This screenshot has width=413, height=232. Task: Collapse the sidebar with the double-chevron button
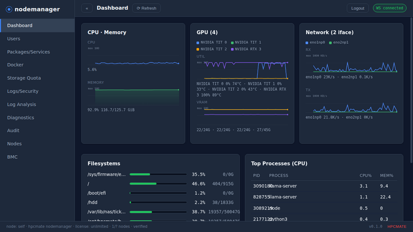(87, 8)
